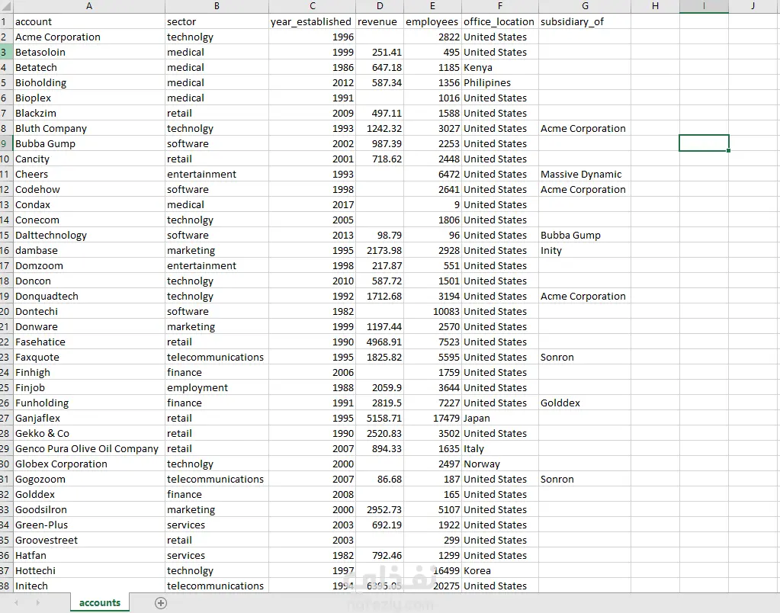This screenshot has height=613, width=780.
Task: Select the employment sector cell
Action: [217, 387]
